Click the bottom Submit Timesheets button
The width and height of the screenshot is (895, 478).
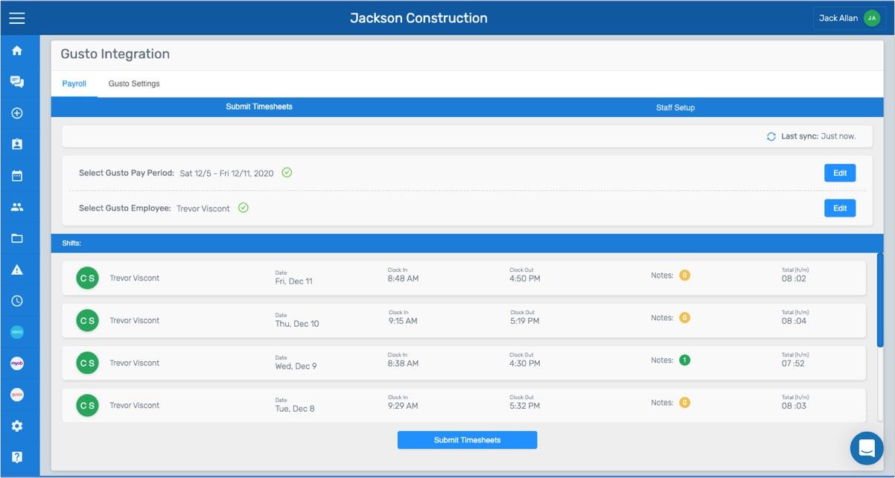(x=467, y=440)
